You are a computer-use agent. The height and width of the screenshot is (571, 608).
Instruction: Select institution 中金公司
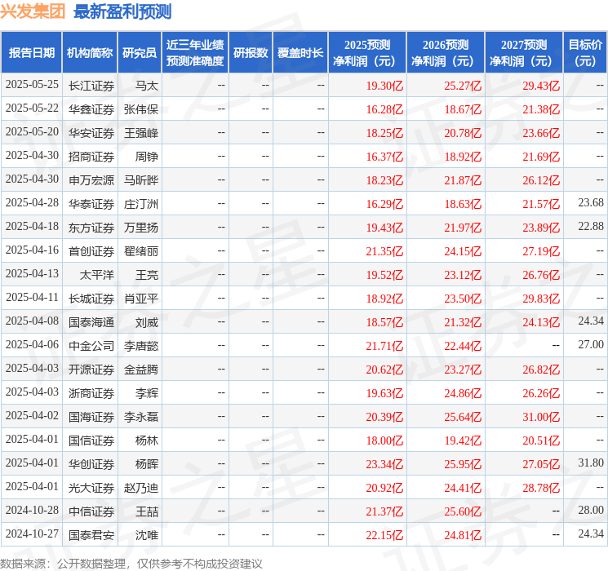[91, 346]
